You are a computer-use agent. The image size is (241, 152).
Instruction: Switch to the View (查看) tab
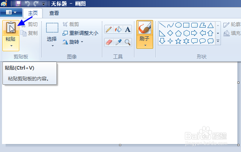point(54,13)
